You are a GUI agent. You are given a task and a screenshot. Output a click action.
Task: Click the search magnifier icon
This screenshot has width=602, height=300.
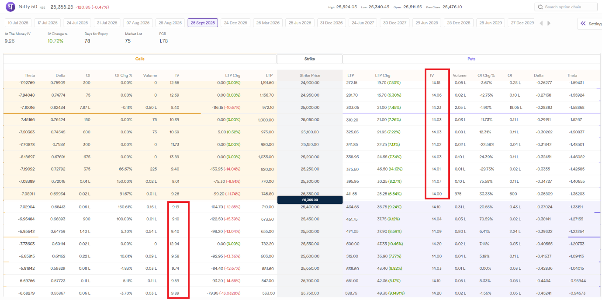[x=541, y=7]
